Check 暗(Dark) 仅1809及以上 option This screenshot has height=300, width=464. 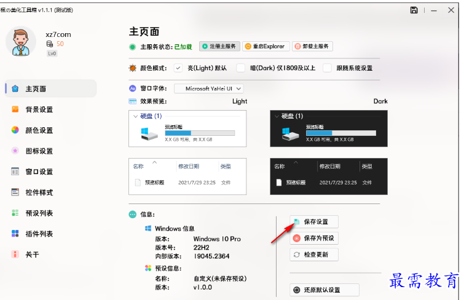(241, 68)
